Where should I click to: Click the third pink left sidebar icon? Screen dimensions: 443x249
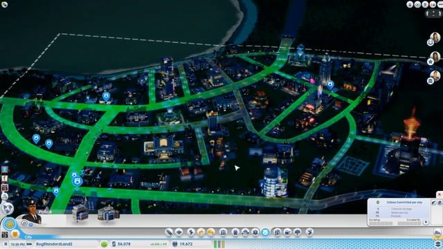point(5,187)
